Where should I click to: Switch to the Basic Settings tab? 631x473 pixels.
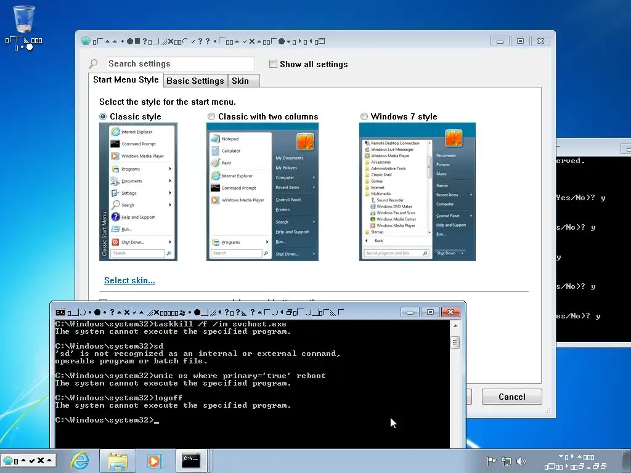point(195,81)
